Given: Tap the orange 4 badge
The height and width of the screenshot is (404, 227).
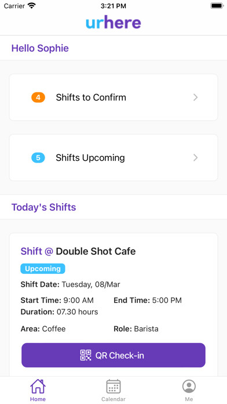Looking at the screenshot, I should [x=38, y=98].
